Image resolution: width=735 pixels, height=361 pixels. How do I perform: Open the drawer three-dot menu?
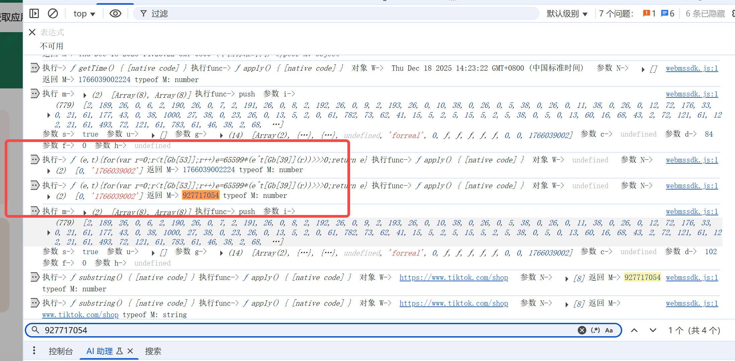(34, 351)
